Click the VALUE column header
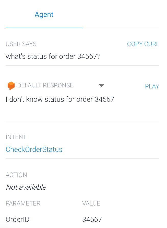The width and height of the screenshot is (167, 228). click(91, 203)
